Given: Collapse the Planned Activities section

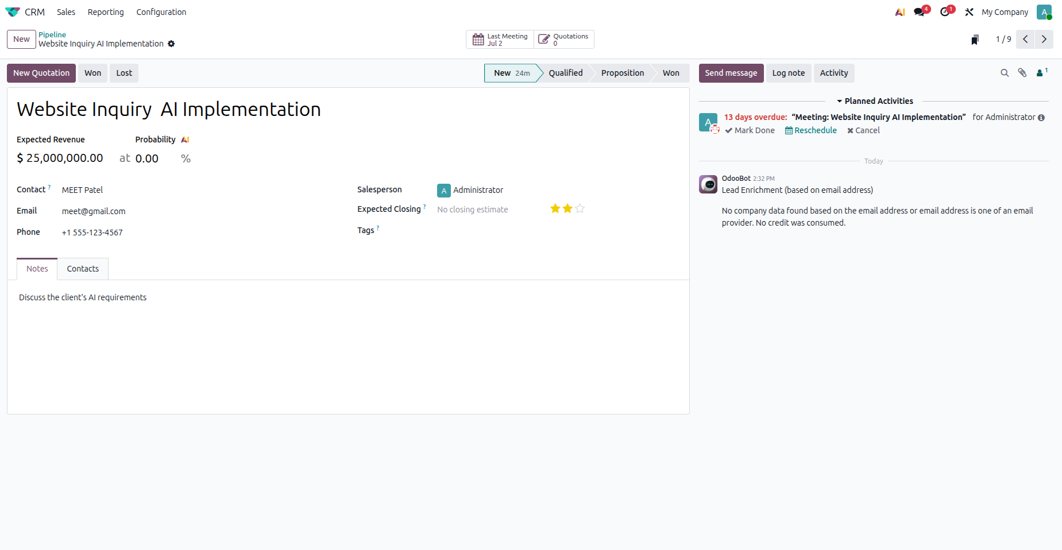Looking at the screenshot, I should coord(875,101).
